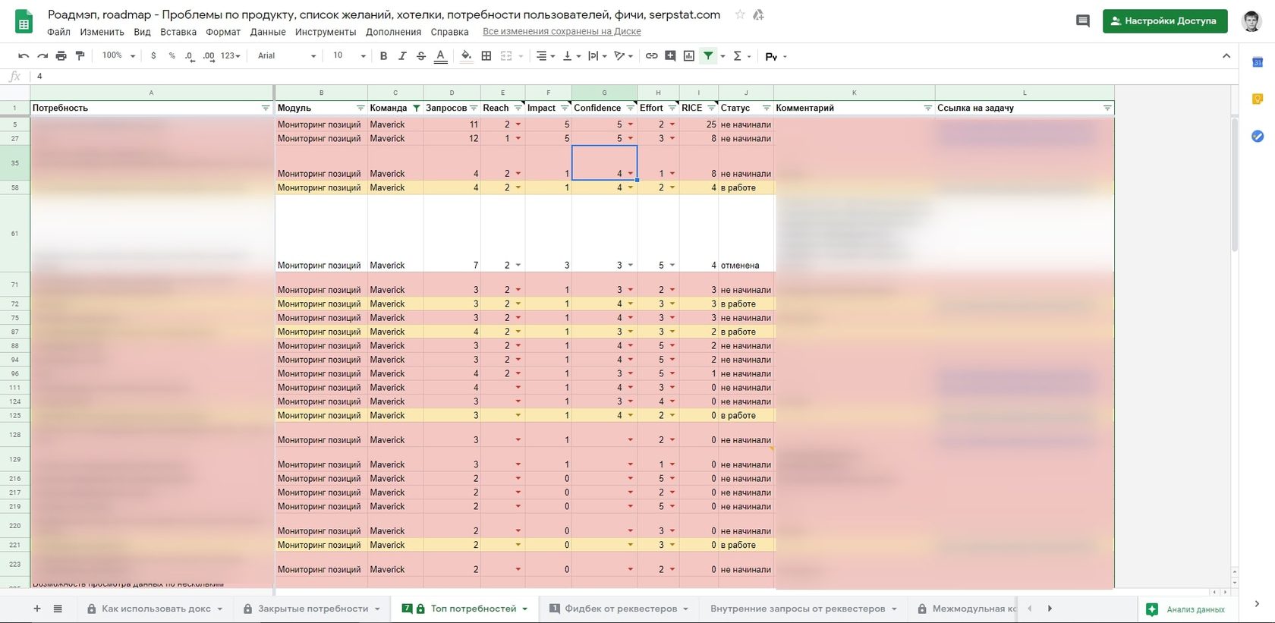Viewport: 1275px width, 623px height.
Task: Toggle bold formatting
Action: (383, 56)
